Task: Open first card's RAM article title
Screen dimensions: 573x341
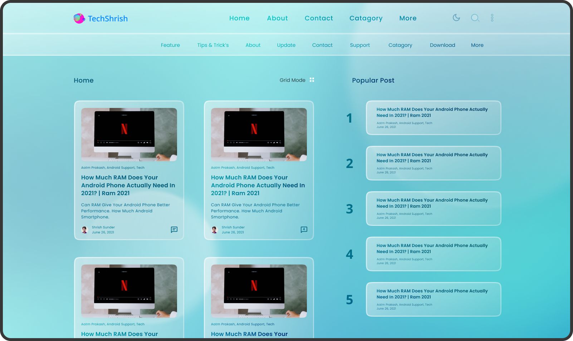Action: click(x=128, y=185)
